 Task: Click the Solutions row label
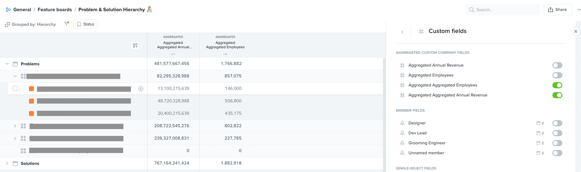coord(30,163)
